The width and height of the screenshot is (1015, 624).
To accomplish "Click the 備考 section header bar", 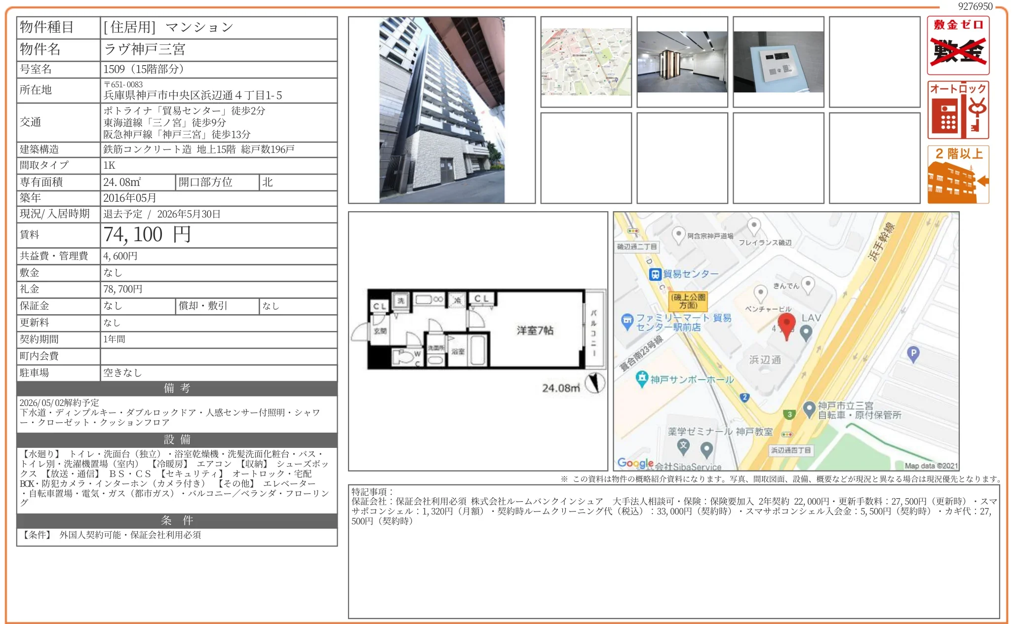I will [177, 388].
